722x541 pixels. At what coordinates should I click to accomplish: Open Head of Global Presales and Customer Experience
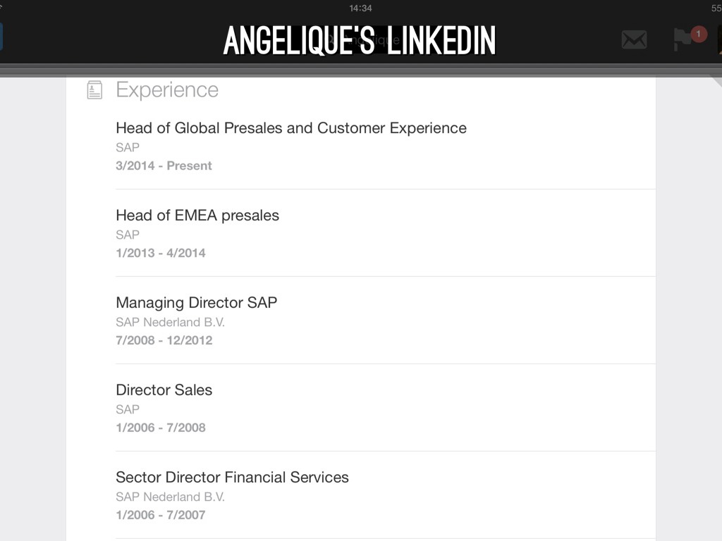pos(290,128)
